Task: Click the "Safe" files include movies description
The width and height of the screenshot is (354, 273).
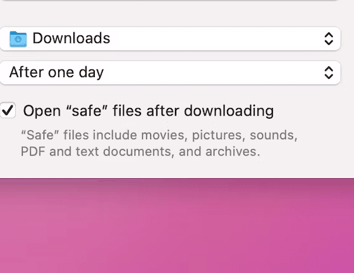Action: pyautogui.click(x=159, y=135)
